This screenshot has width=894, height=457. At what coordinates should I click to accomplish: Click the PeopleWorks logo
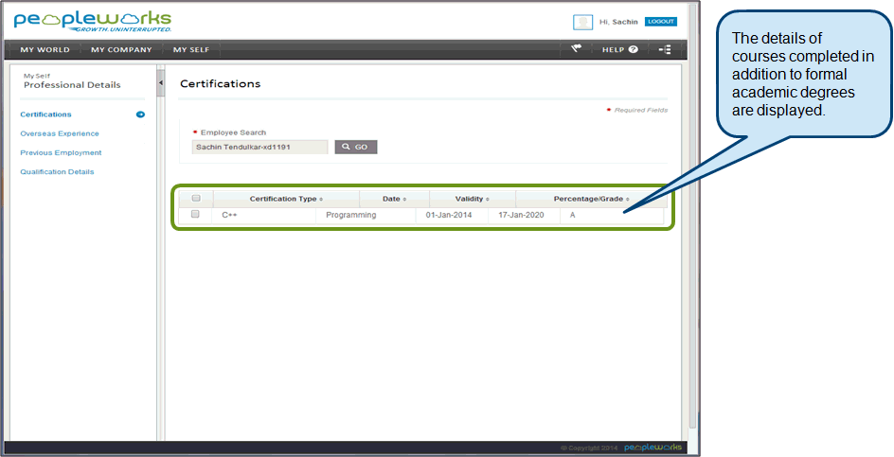tap(92, 21)
